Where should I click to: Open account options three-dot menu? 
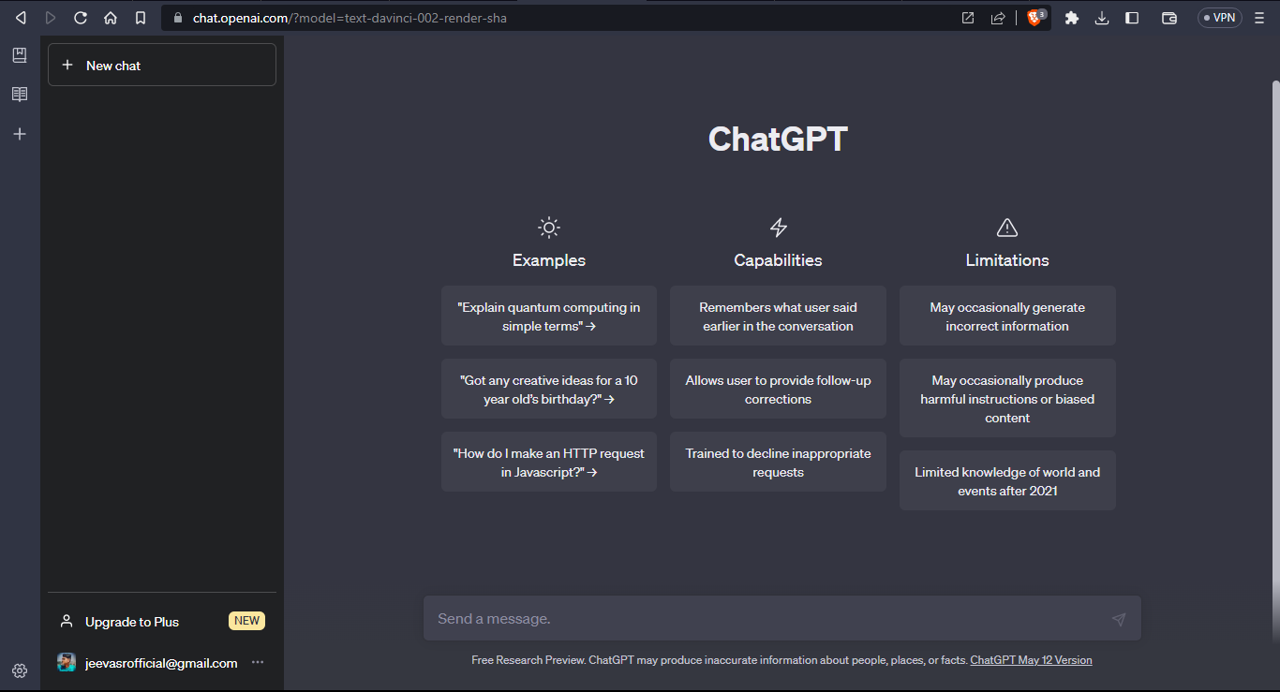point(258,662)
